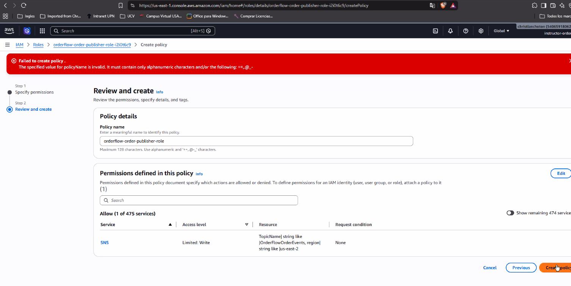
Task: Open AWS console settings gear
Action: click(x=481, y=31)
